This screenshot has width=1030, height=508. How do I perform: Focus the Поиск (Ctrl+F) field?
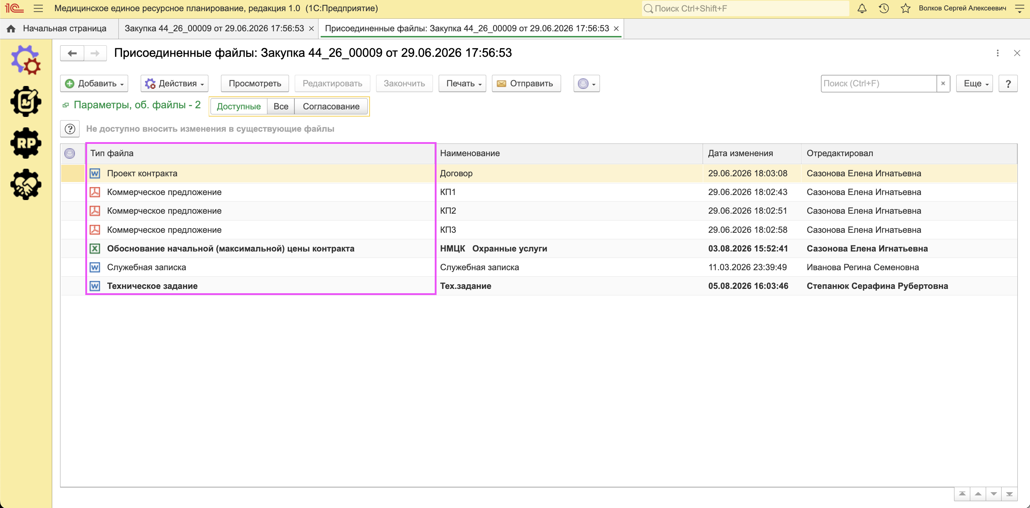pos(879,83)
